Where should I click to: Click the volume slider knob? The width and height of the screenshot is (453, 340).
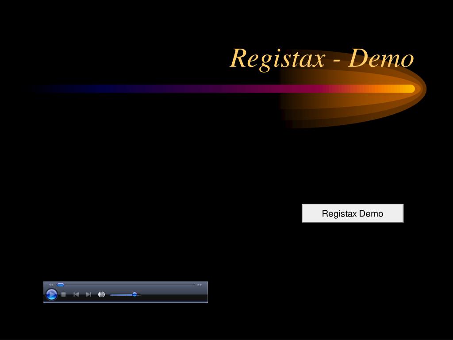click(134, 294)
